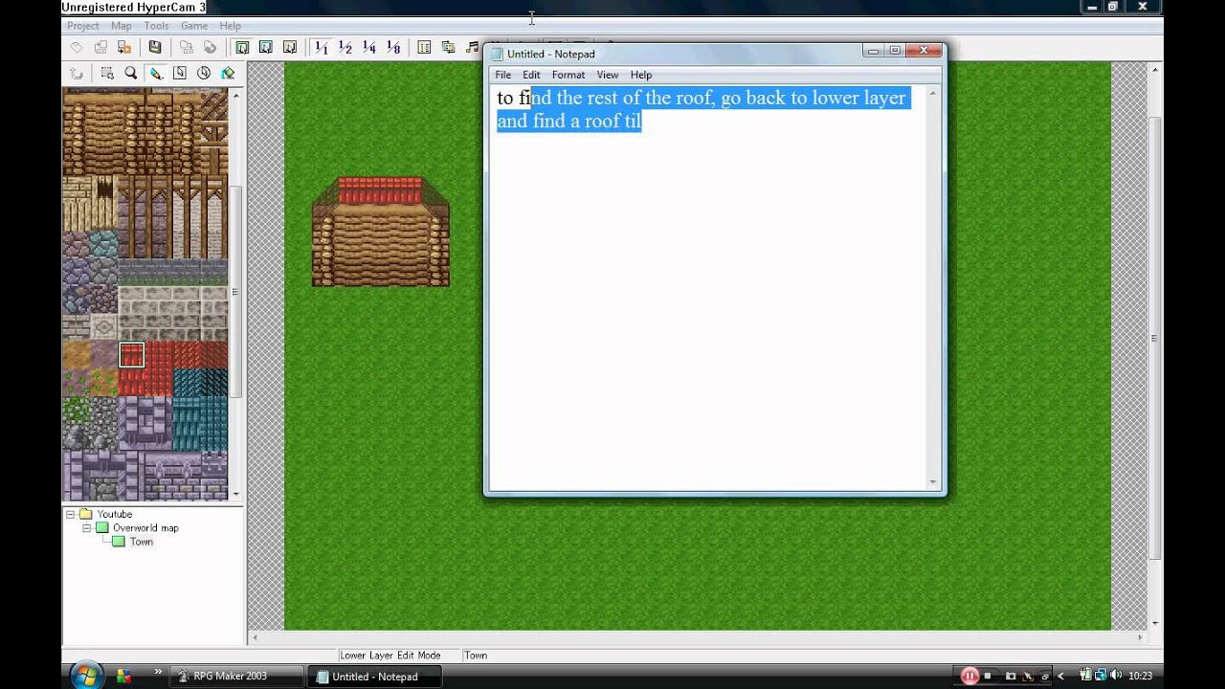
Task: Set map zoom to 1/8 scale
Action: coord(393,47)
